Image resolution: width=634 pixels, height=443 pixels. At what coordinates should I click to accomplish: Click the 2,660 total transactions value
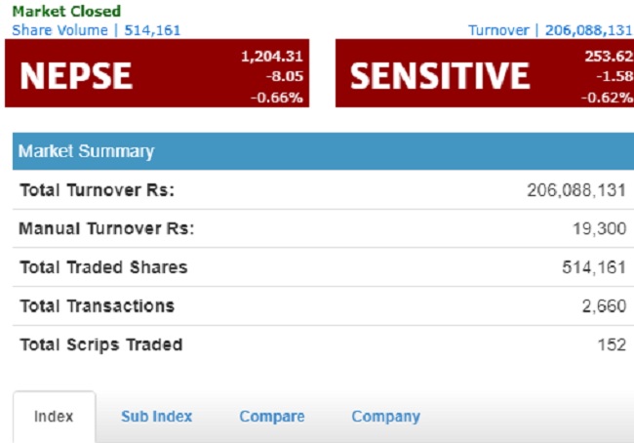pos(605,306)
